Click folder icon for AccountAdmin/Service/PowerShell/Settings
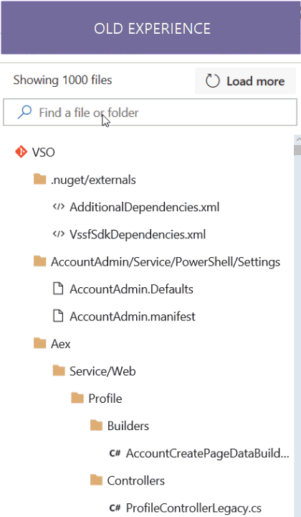This screenshot has width=301, height=517. tap(40, 261)
